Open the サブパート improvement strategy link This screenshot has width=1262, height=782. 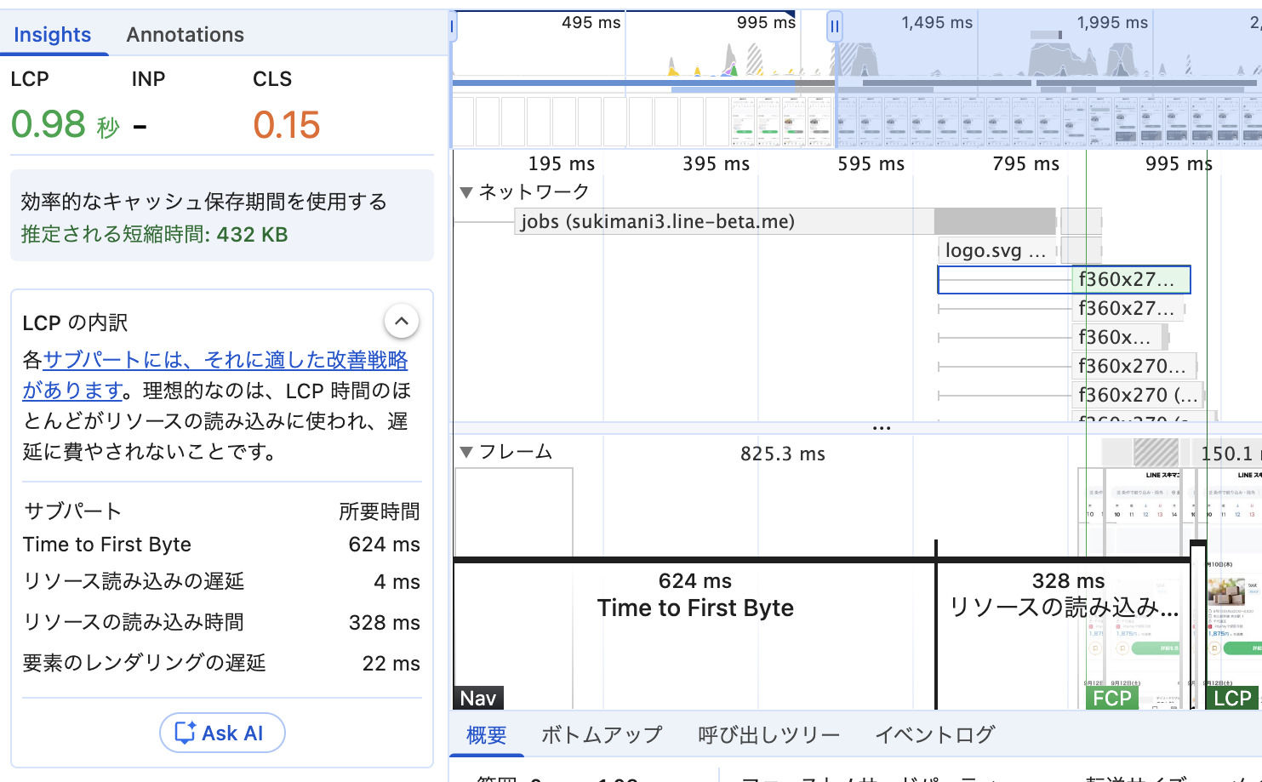point(215,374)
